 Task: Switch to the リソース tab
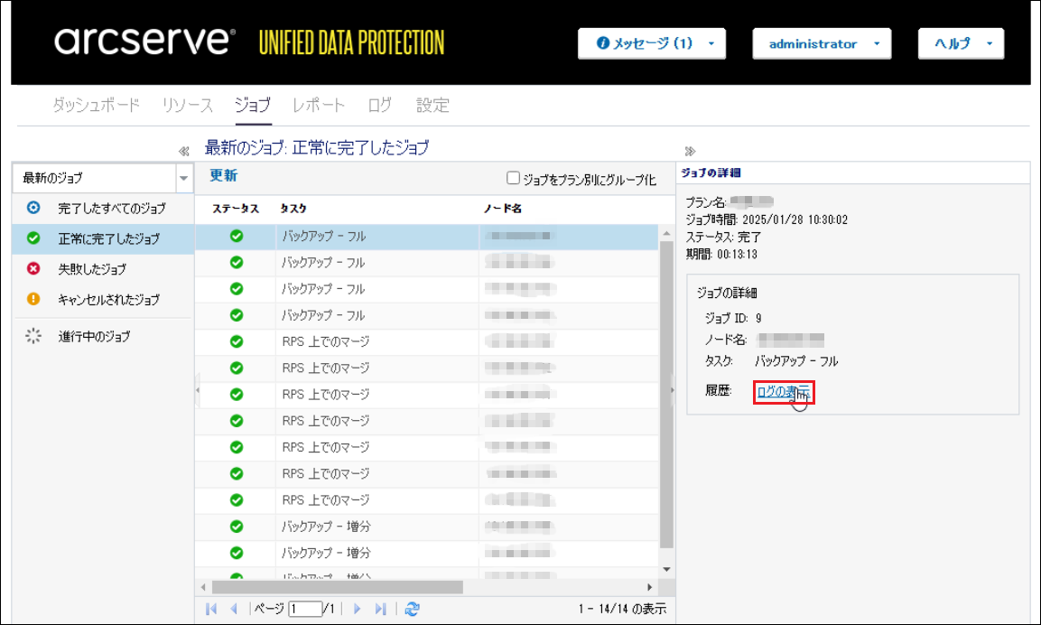click(187, 105)
